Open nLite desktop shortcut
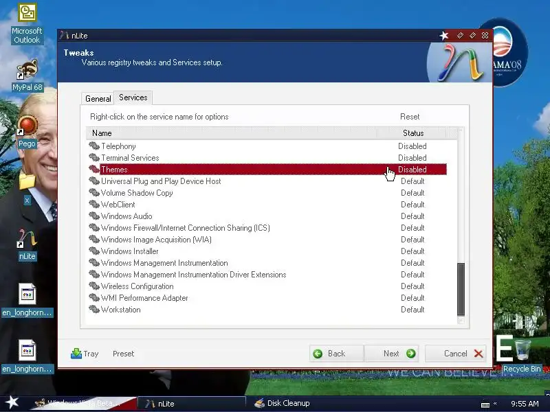 (x=27, y=244)
